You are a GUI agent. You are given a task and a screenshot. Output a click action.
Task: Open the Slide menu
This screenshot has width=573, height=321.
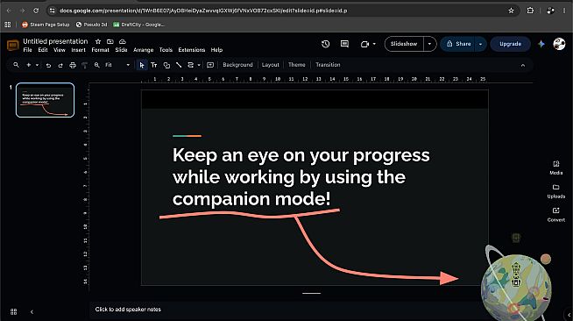coord(121,50)
